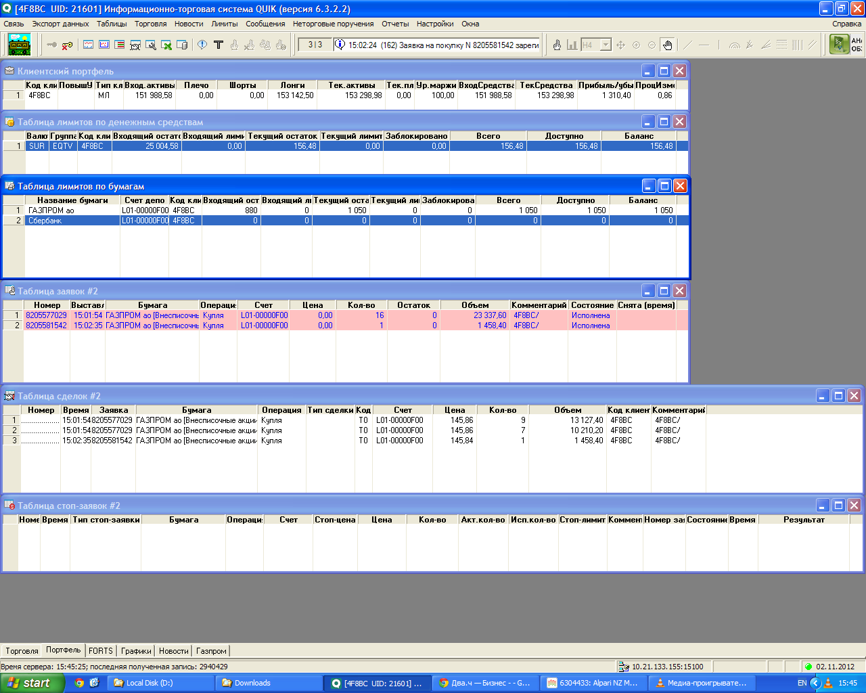Click the blue exclamation speech bubble icon
The width and height of the screenshot is (866, 693).
tap(202, 45)
